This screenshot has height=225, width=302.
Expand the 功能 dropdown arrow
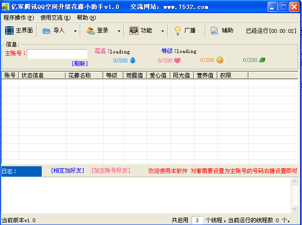pyautogui.click(x=163, y=31)
